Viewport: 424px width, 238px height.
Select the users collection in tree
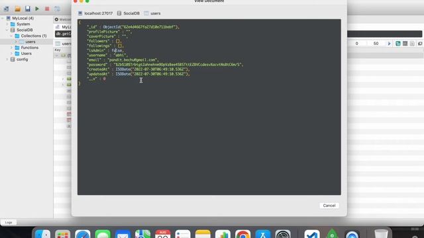click(x=30, y=42)
